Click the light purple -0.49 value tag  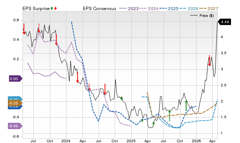pos(15,126)
